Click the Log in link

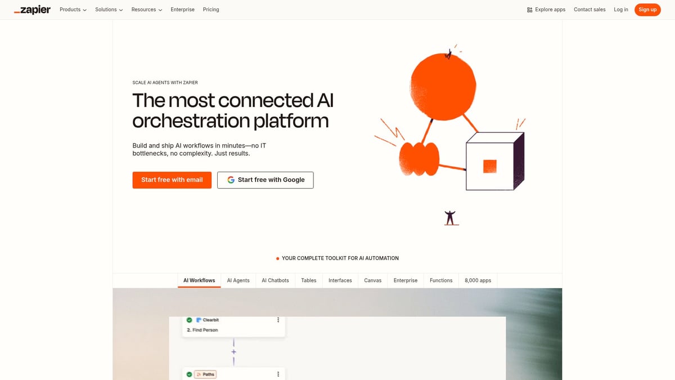[x=621, y=10]
